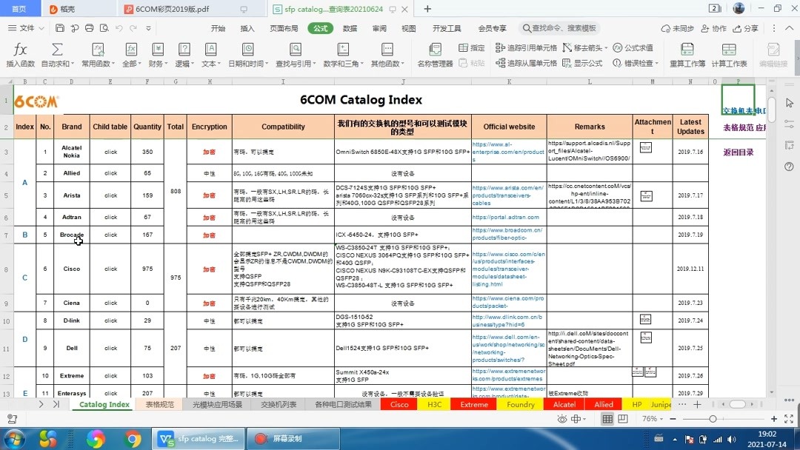Toggle eye protection mode in status bar

click(562, 419)
